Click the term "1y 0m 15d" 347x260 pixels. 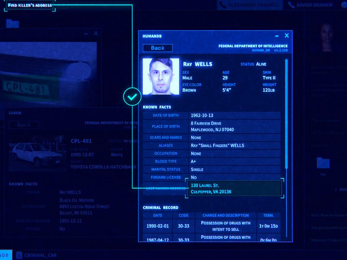point(268,226)
